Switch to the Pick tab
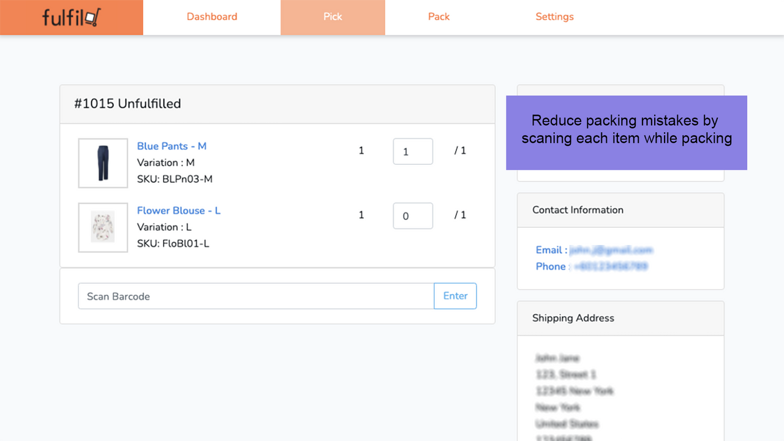This screenshot has height=441, width=784. pyautogui.click(x=333, y=17)
